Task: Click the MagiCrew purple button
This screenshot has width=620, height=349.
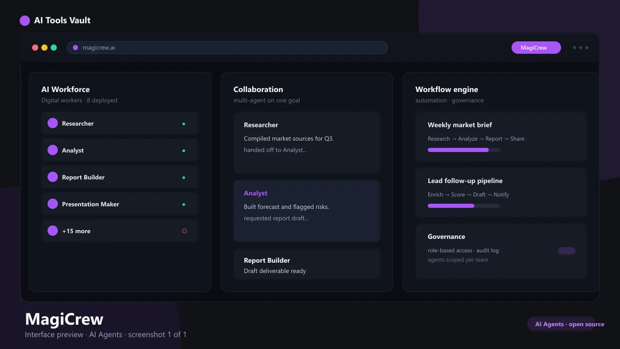Action: 536,48
